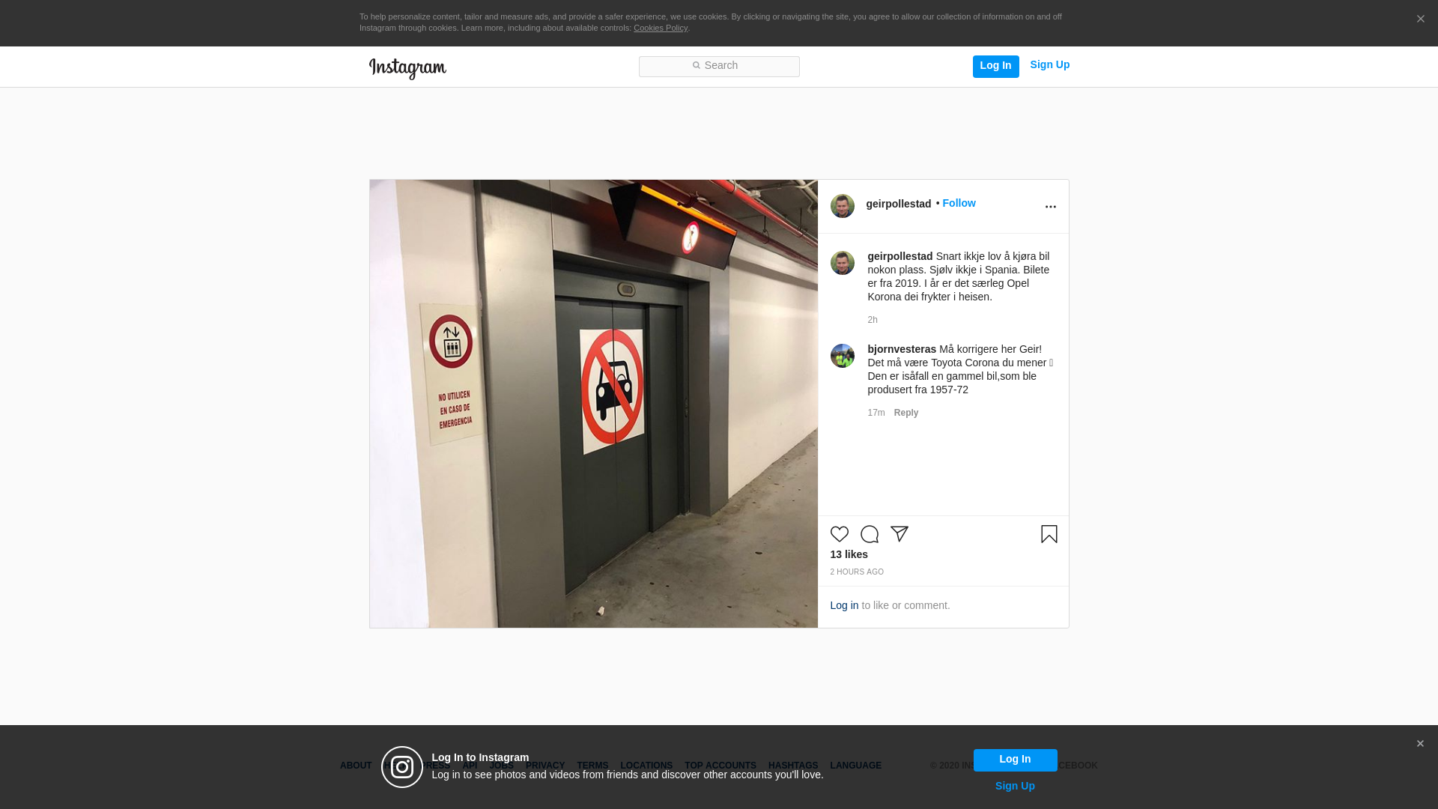
Task: Open the LANGUAGE selector in footer
Action: (855, 766)
